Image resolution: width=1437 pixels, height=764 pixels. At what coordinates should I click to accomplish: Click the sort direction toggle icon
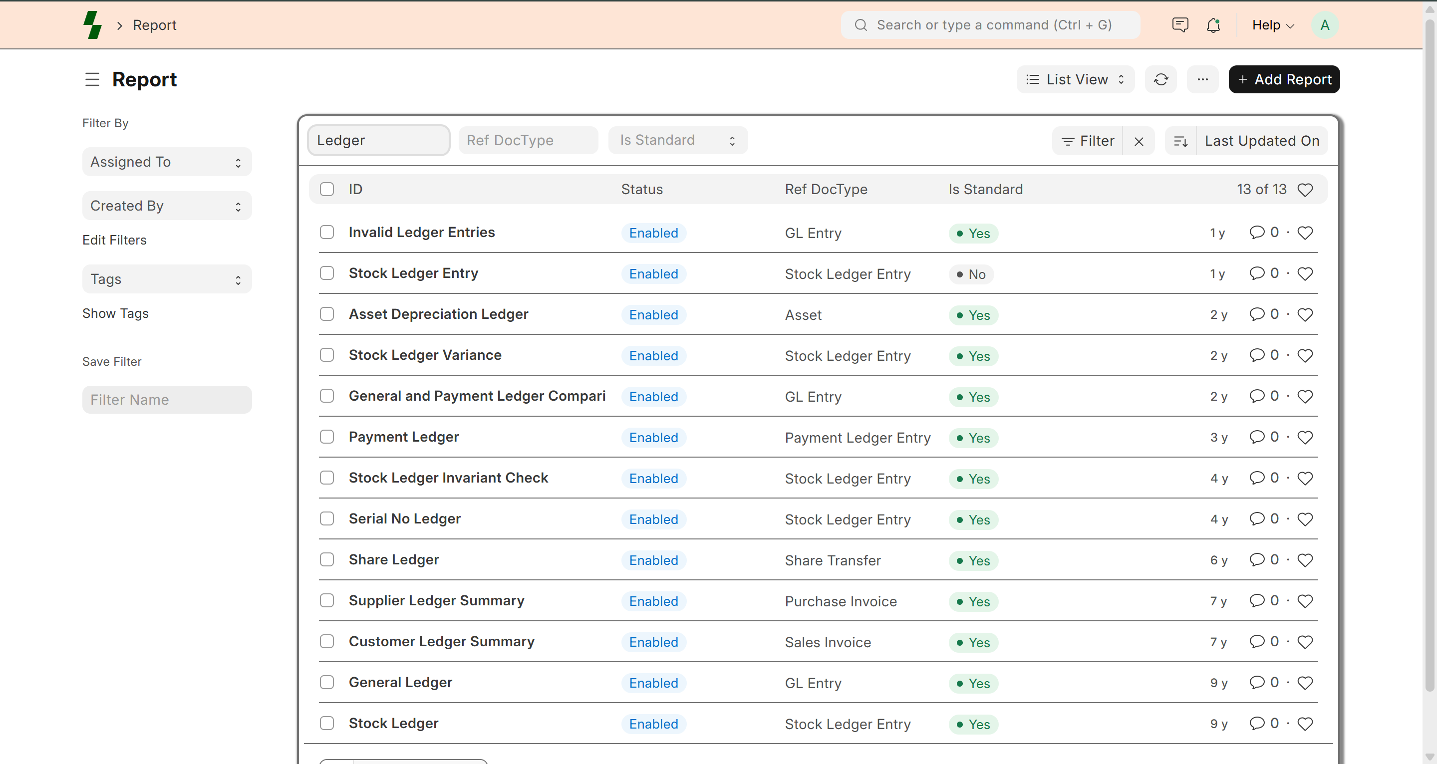click(x=1180, y=141)
